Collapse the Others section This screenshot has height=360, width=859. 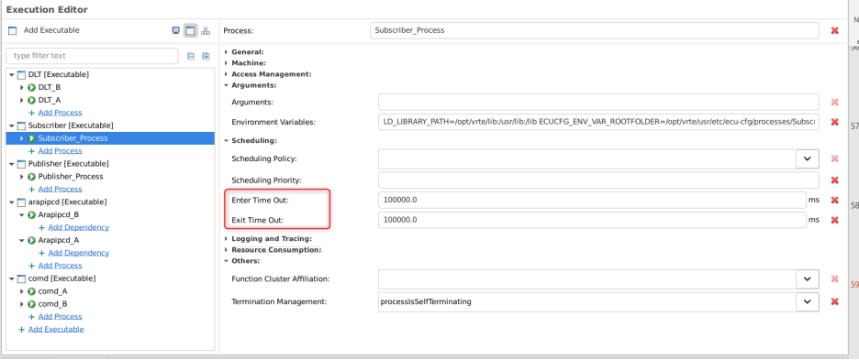pyautogui.click(x=227, y=261)
